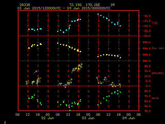Image resolution: width=165 pixels, height=124 pixels.
Task: Click the SPD(MPS) axis label
Action: click(x=158, y=73)
